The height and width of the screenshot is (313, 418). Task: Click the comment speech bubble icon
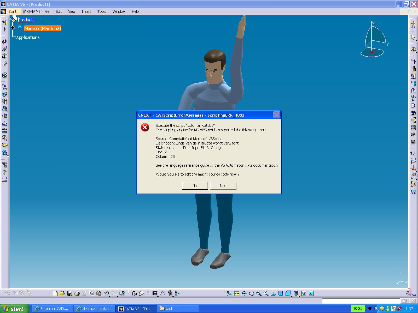click(x=142, y=293)
